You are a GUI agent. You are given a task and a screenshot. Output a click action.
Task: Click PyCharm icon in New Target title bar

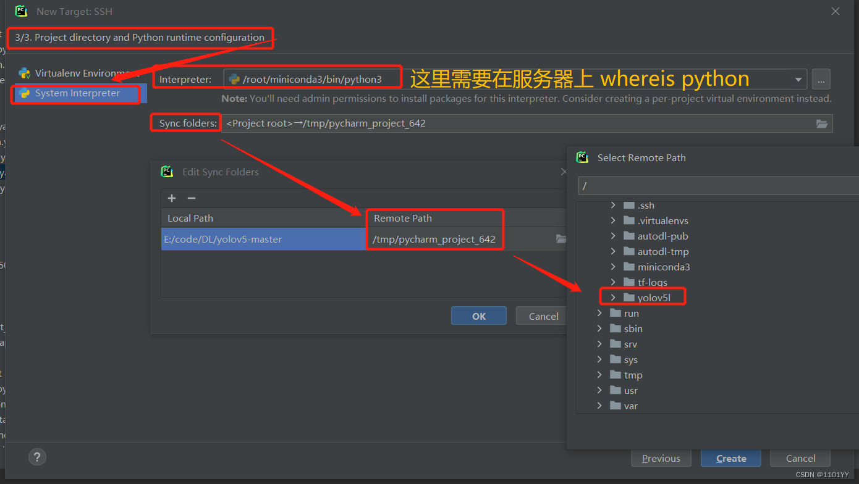(21, 11)
